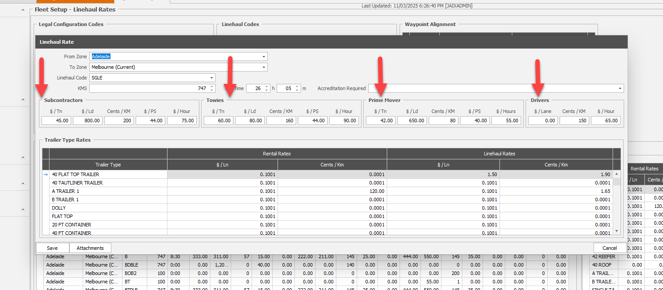Screen dimensions: 663x290
Task: Click the row indicator arrow beside 40 FLAT TOP TRAILER
Action: pyautogui.click(x=46, y=174)
